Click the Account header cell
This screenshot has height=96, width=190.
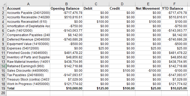point(28,8)
